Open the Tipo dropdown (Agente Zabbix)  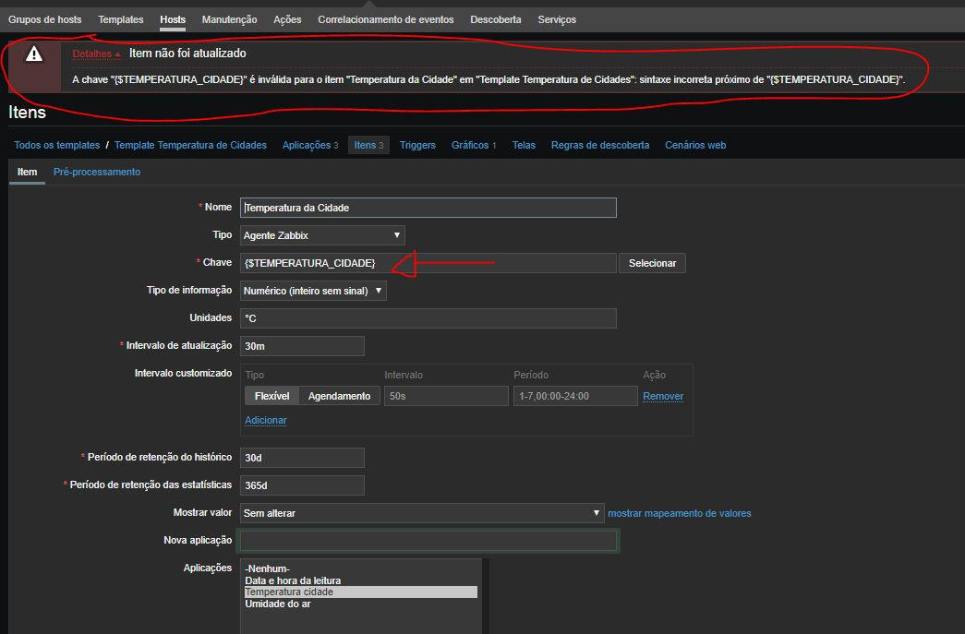point(322,235)
